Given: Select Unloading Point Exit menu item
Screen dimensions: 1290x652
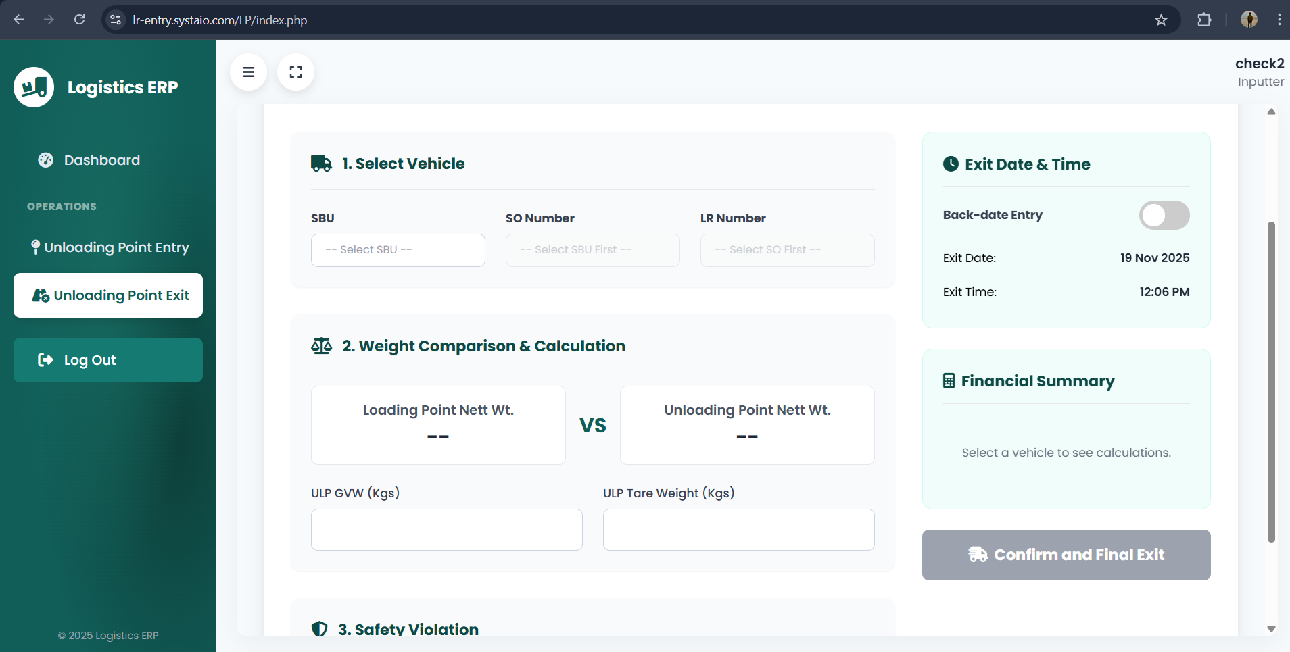Looking at the screenshot, I should click(108, 295).
